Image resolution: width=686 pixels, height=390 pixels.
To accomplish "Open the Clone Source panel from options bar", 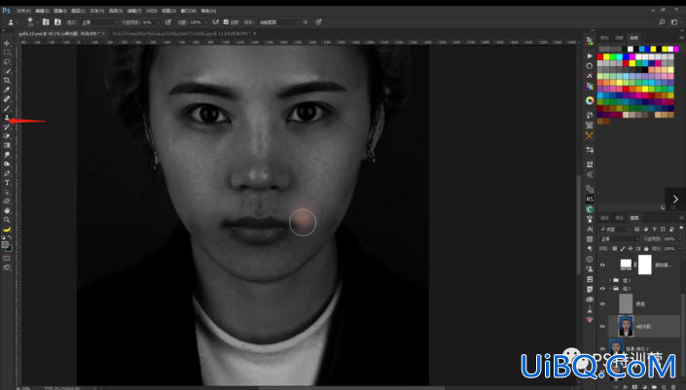I will (57, 21).
